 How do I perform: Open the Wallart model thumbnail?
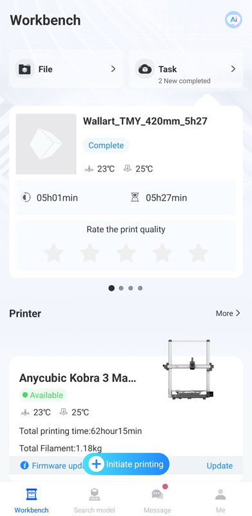point(46,144)
